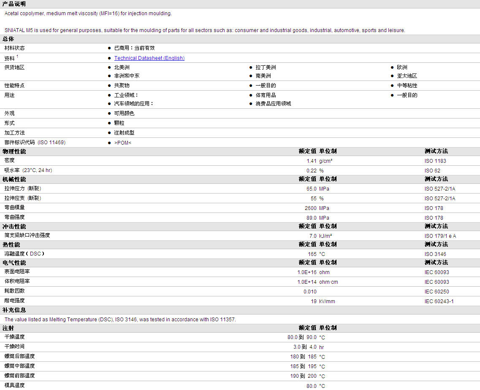
Task: Click the '产品说明' section header
Action: [14, 4]
